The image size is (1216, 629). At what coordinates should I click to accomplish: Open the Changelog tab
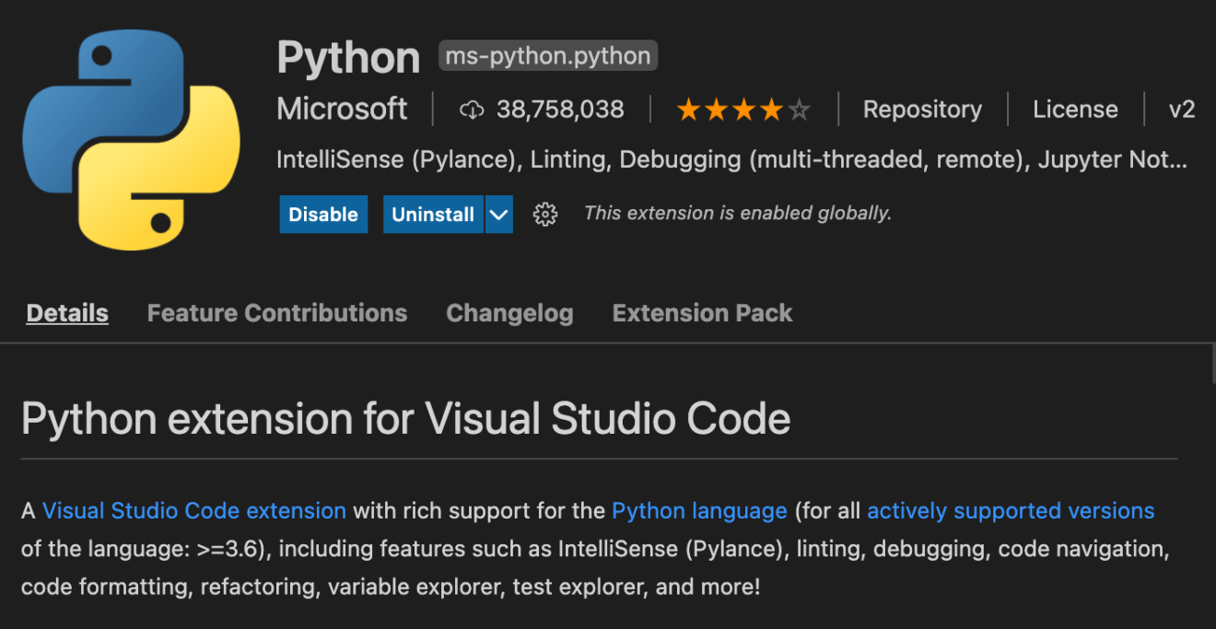tap(509, 313)
